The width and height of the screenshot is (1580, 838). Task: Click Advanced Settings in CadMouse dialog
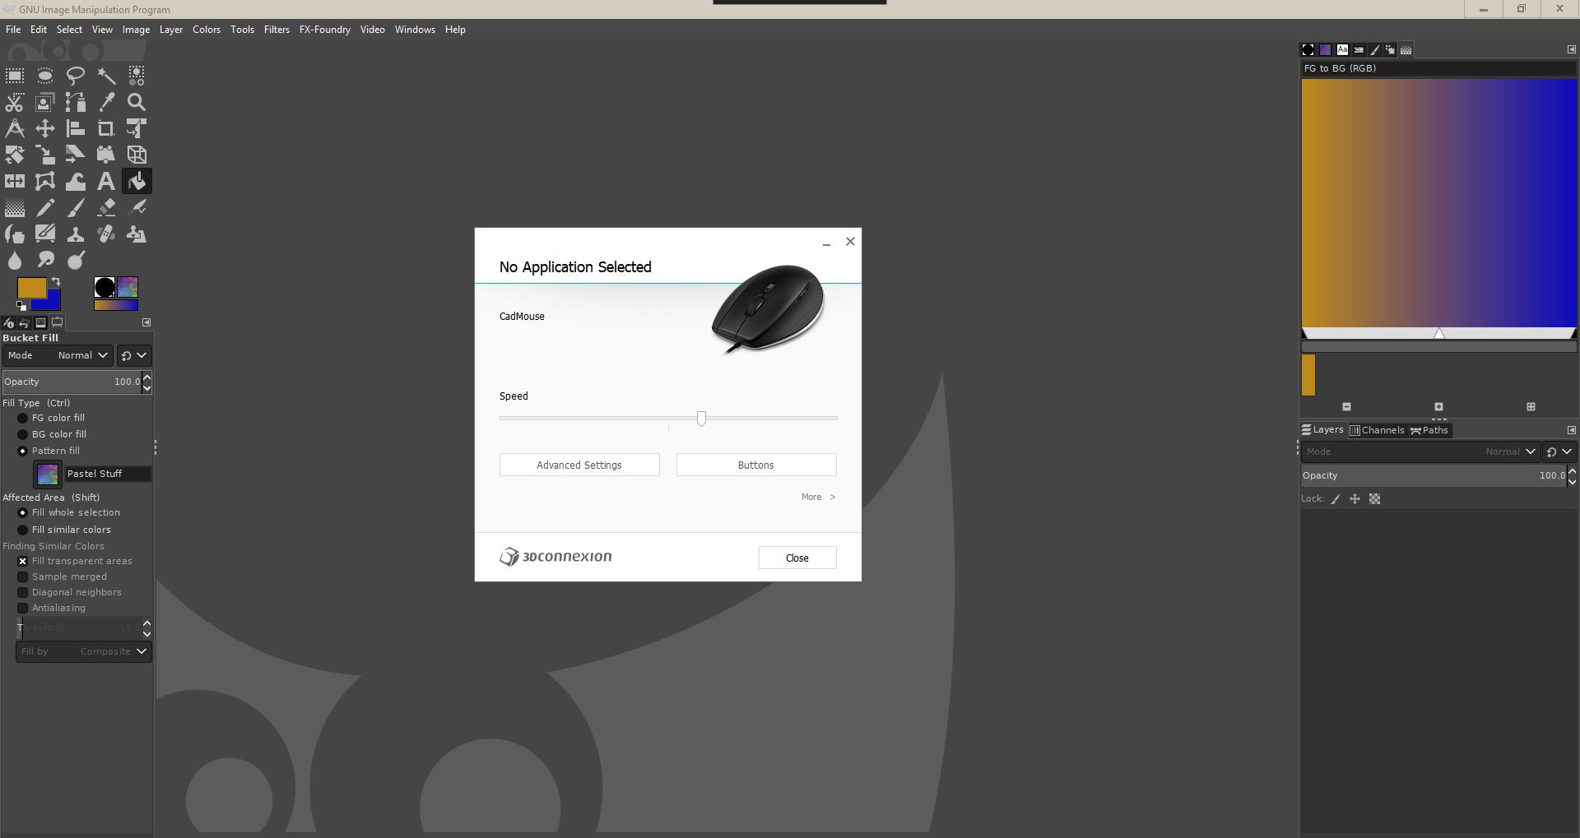(x=579, y=465)
